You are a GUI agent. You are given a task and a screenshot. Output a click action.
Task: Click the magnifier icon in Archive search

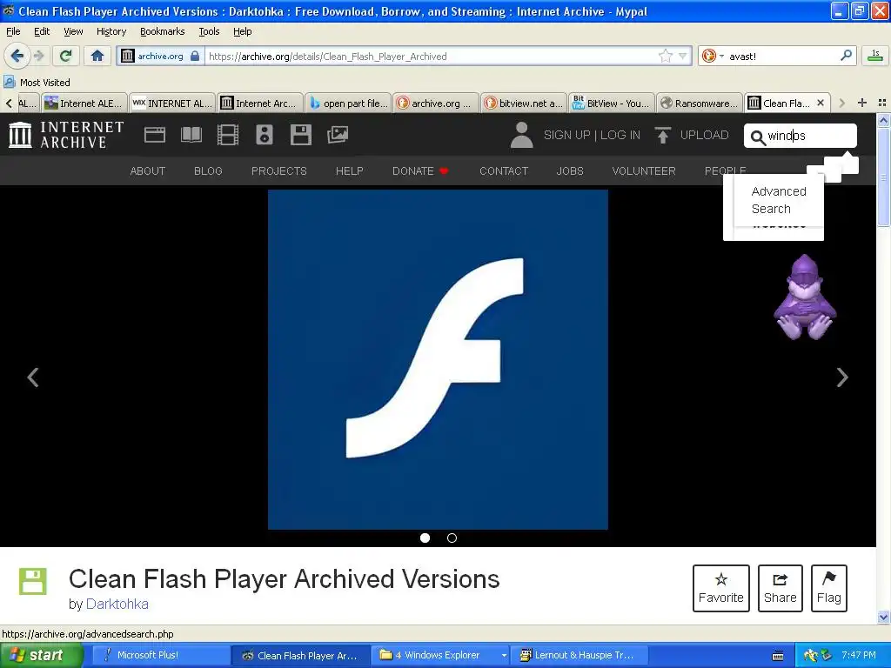758,137
